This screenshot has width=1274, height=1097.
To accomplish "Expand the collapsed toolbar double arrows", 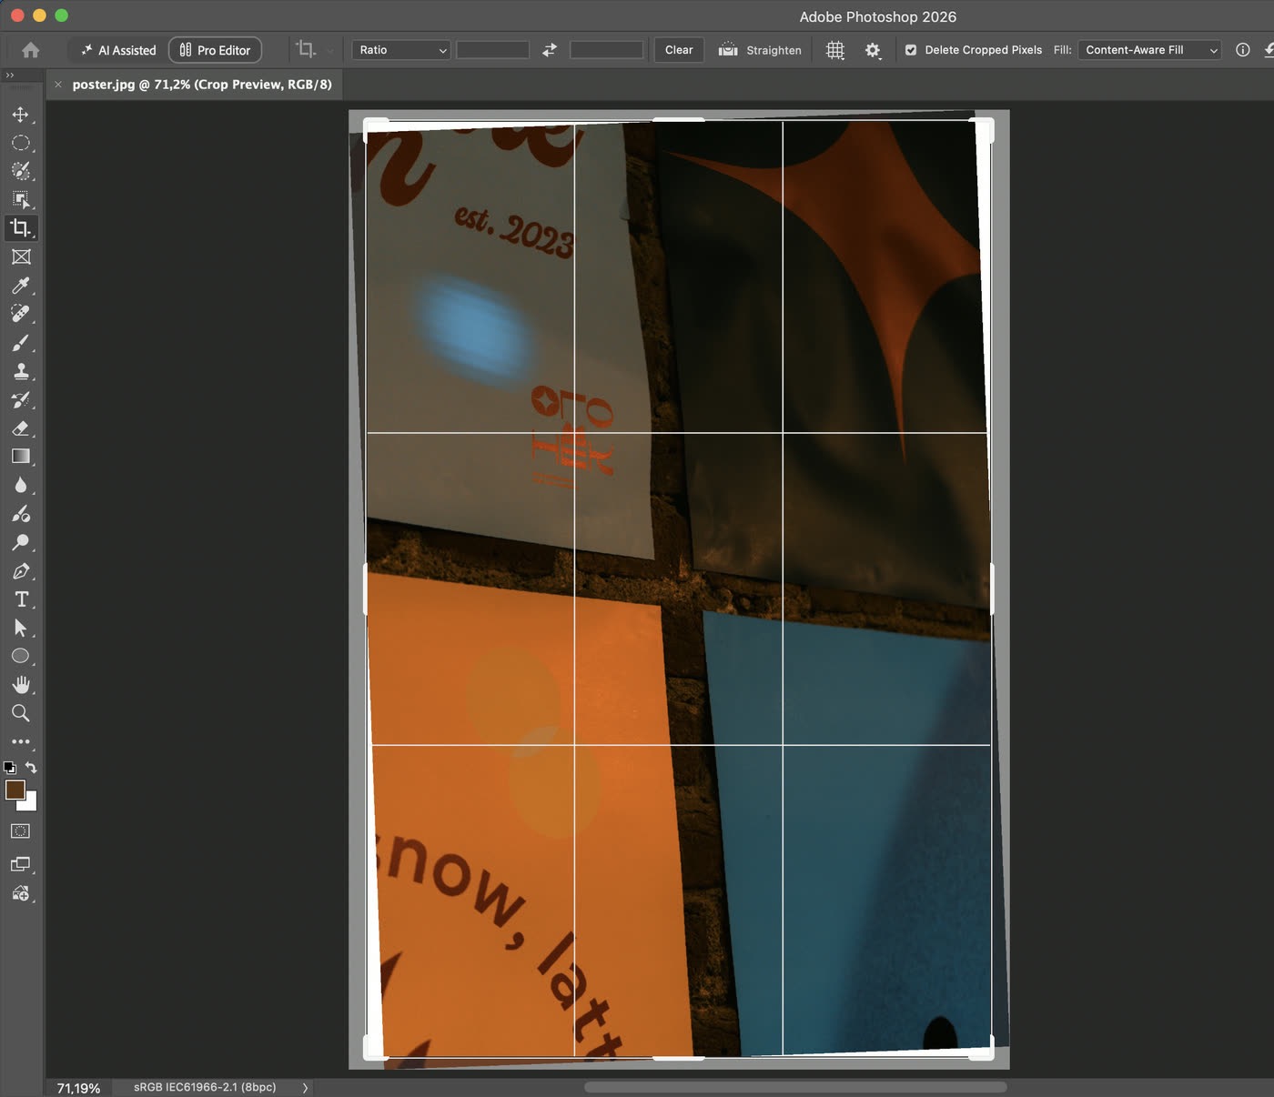I will click(x=10, y=75).
